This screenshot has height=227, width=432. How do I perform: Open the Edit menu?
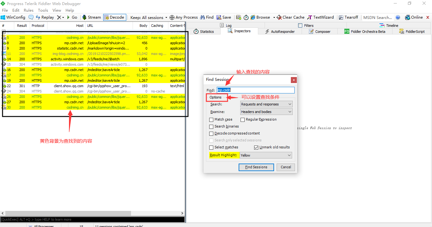[x=16, y=10]
